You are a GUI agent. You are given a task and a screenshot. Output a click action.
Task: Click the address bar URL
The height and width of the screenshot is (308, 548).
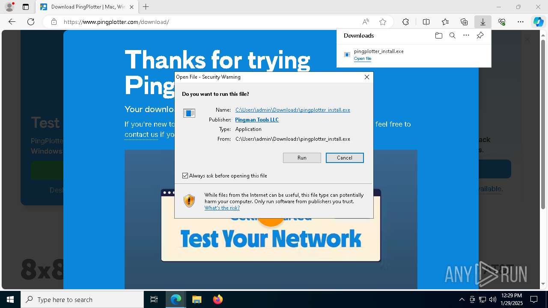(116, 22)
